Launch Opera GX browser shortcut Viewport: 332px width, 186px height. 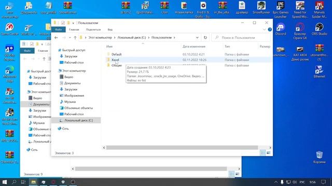300,32
